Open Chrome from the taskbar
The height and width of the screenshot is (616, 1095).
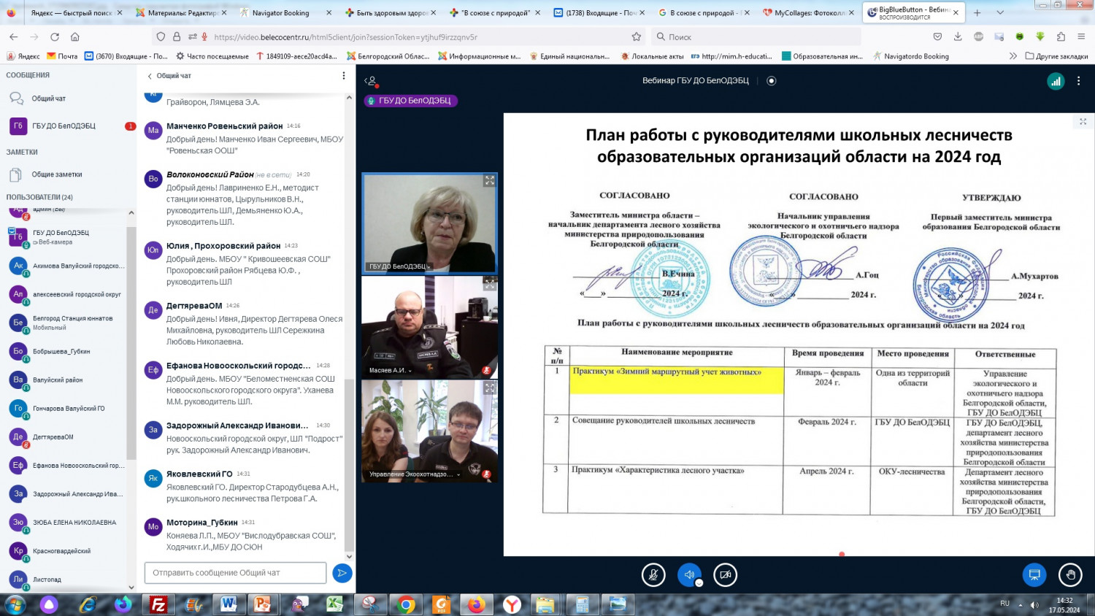coord(406,604)
